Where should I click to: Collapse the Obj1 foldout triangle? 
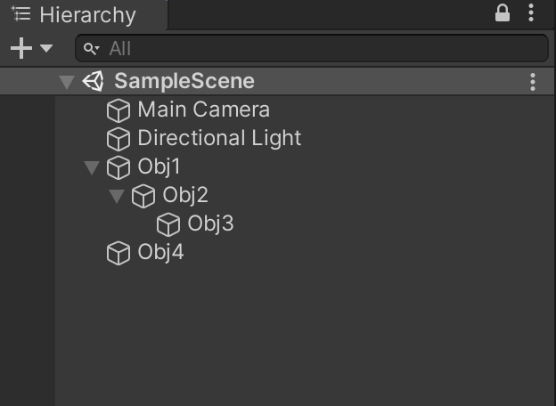click(x=92, y=167)
